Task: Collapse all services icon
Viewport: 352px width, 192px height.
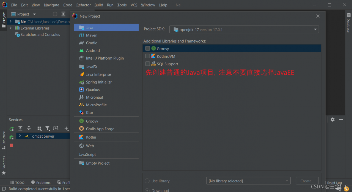Action: tap(29, 128)
